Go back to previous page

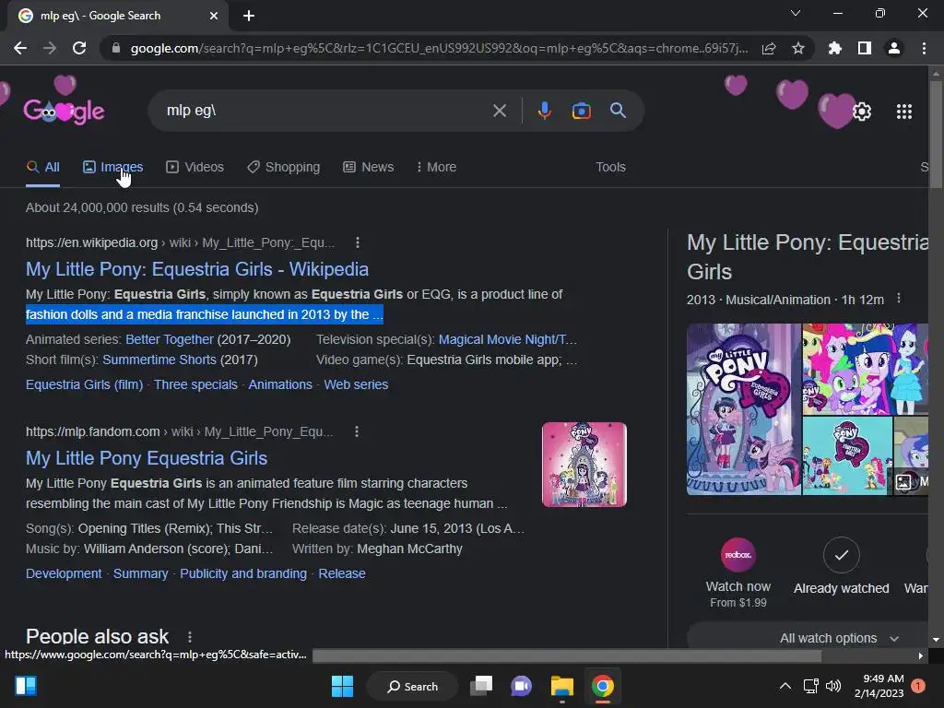click(20, 48)
